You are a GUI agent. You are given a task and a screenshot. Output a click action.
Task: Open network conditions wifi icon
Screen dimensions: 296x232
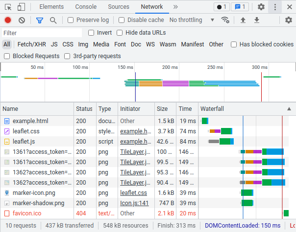click(225, 20)
